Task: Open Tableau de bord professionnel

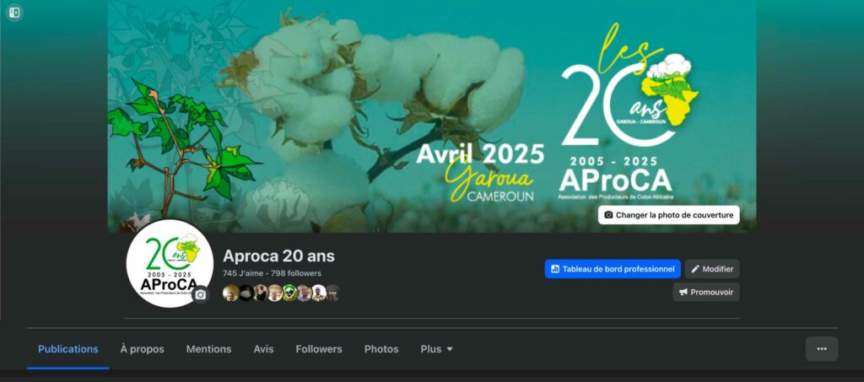Action: tap(613, 269)
